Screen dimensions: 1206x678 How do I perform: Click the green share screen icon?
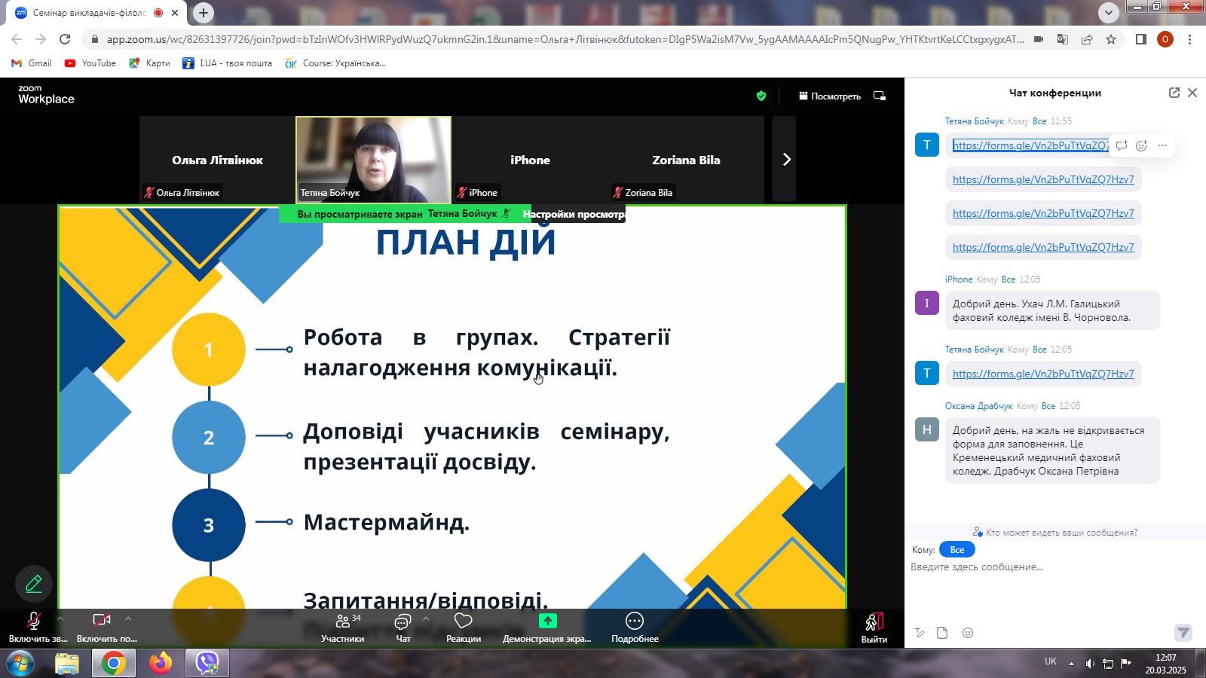pyautogui.click(x=547, y=621)
